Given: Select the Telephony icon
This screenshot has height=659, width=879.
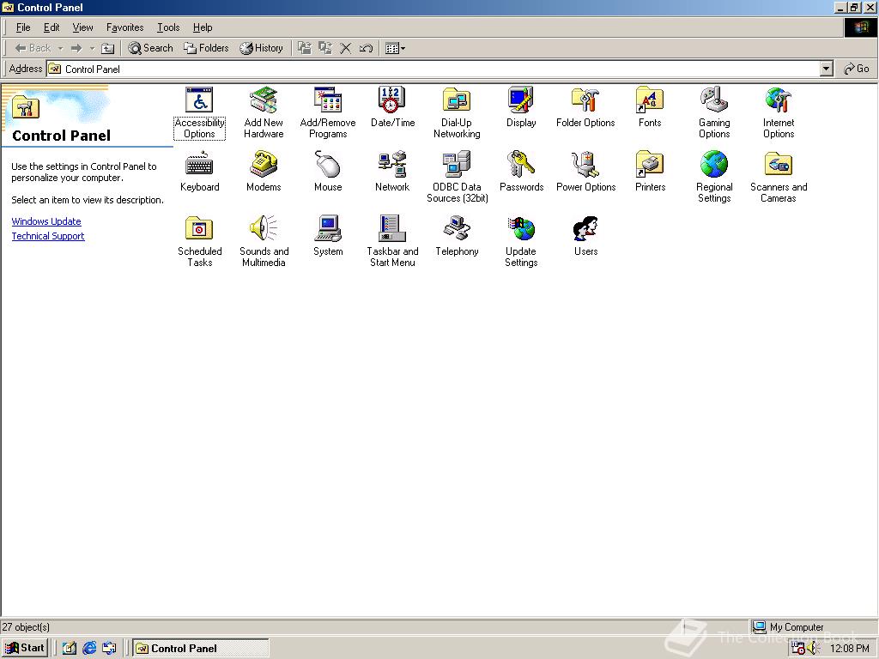Looking at the screenshot, I should tap(457, 228).
